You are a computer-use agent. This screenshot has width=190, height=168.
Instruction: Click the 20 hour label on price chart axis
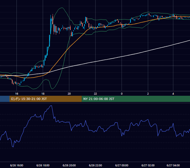click(x=69, y=94)
